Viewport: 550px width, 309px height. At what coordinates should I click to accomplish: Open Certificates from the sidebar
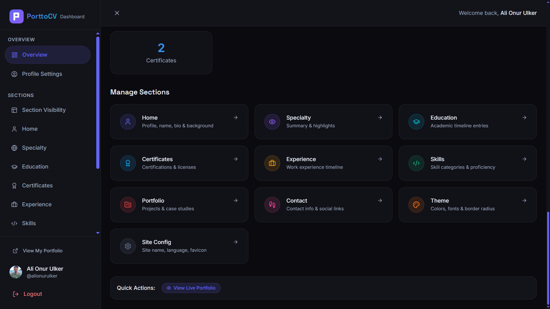tap(48, 185)
